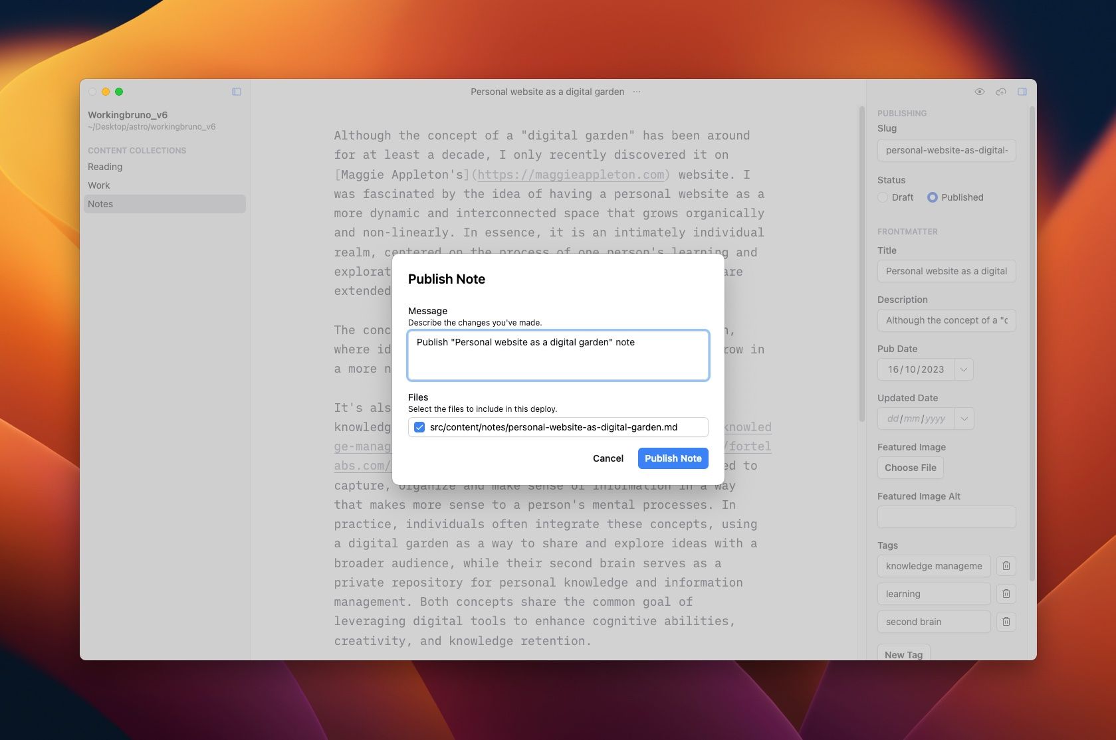
Task: Click the Updated Date dd/mm/yyyy field
Action: click(x=916, y=418)
